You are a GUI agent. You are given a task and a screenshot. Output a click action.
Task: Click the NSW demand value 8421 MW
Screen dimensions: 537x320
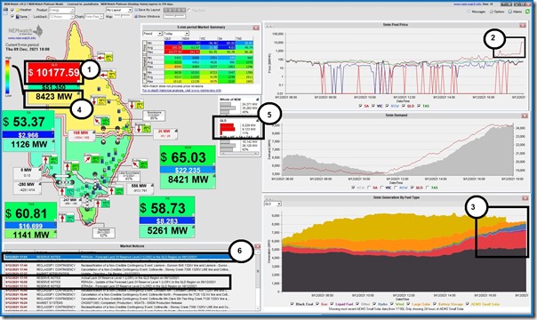pyautogui.click(x=188, y=180)
